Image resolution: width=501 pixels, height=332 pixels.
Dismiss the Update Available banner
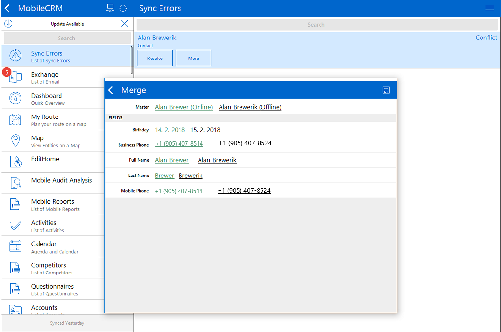124,23
